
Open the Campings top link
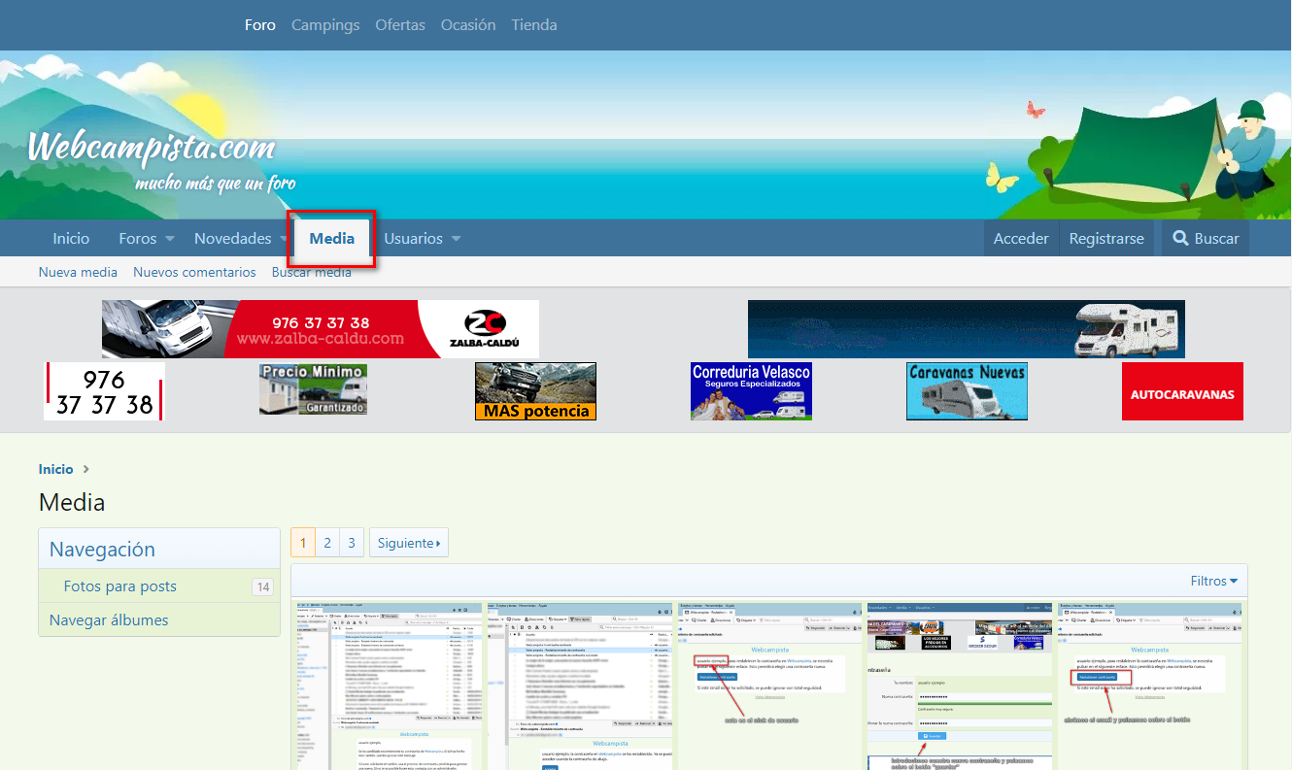(x=325, y=25)
